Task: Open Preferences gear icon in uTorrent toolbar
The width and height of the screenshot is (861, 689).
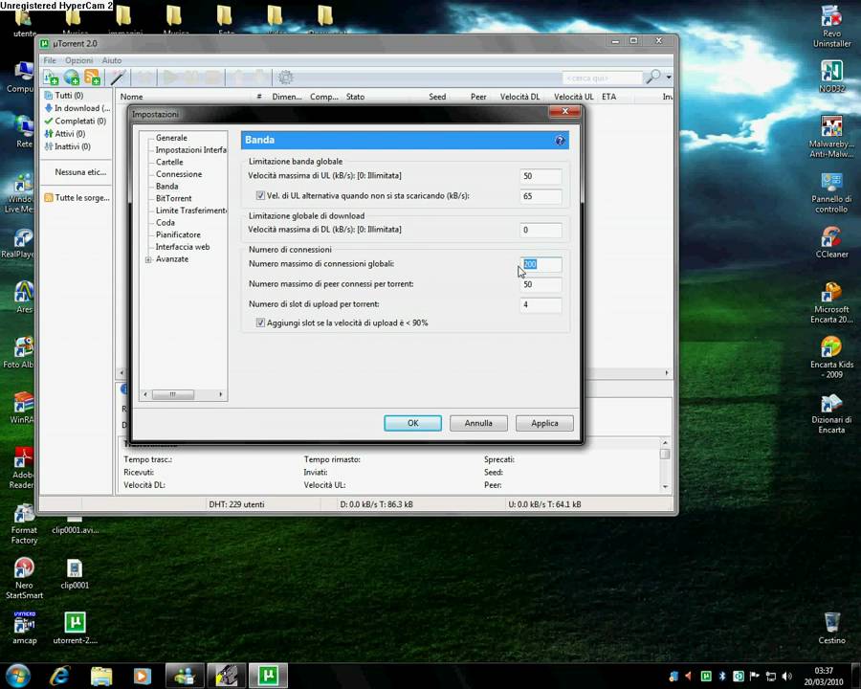Action: click(x=285, y=78)
